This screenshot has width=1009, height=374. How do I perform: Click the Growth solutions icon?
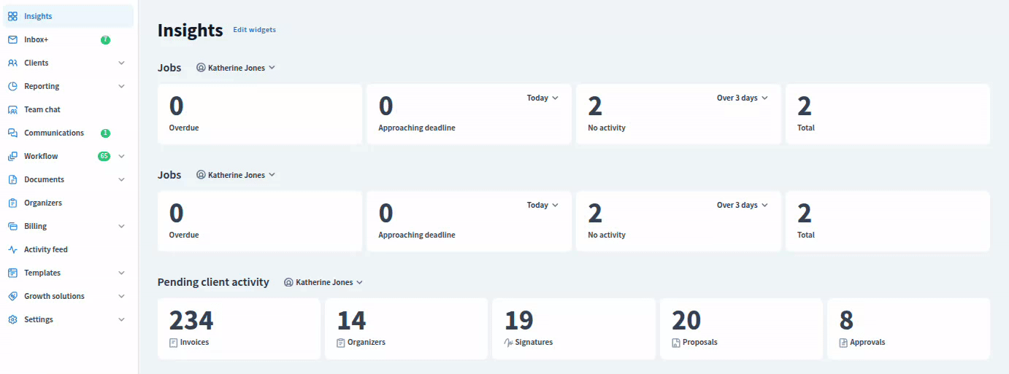tap(12, 296)
